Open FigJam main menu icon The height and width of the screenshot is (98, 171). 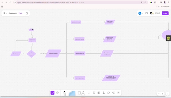[5, 13]
